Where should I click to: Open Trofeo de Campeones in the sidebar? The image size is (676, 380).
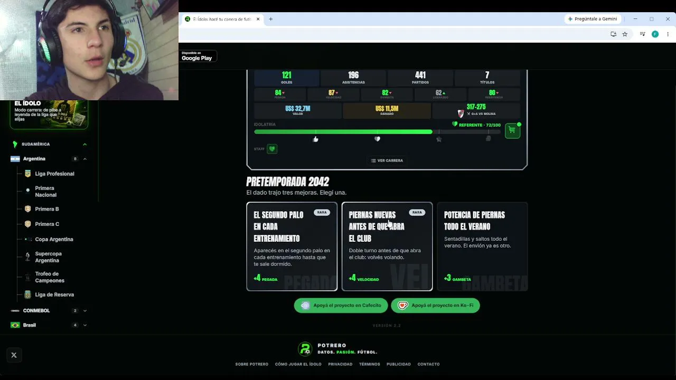point(49,277)
